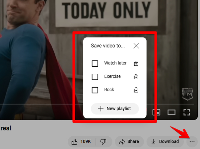The image size is (200, 149).
Task: Open the miniplayer
Action: coord(156,112)
